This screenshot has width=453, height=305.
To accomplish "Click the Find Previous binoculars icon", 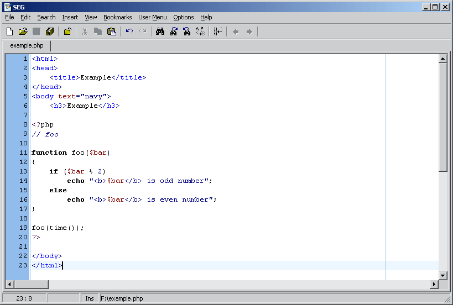I will tap(187, 31).
